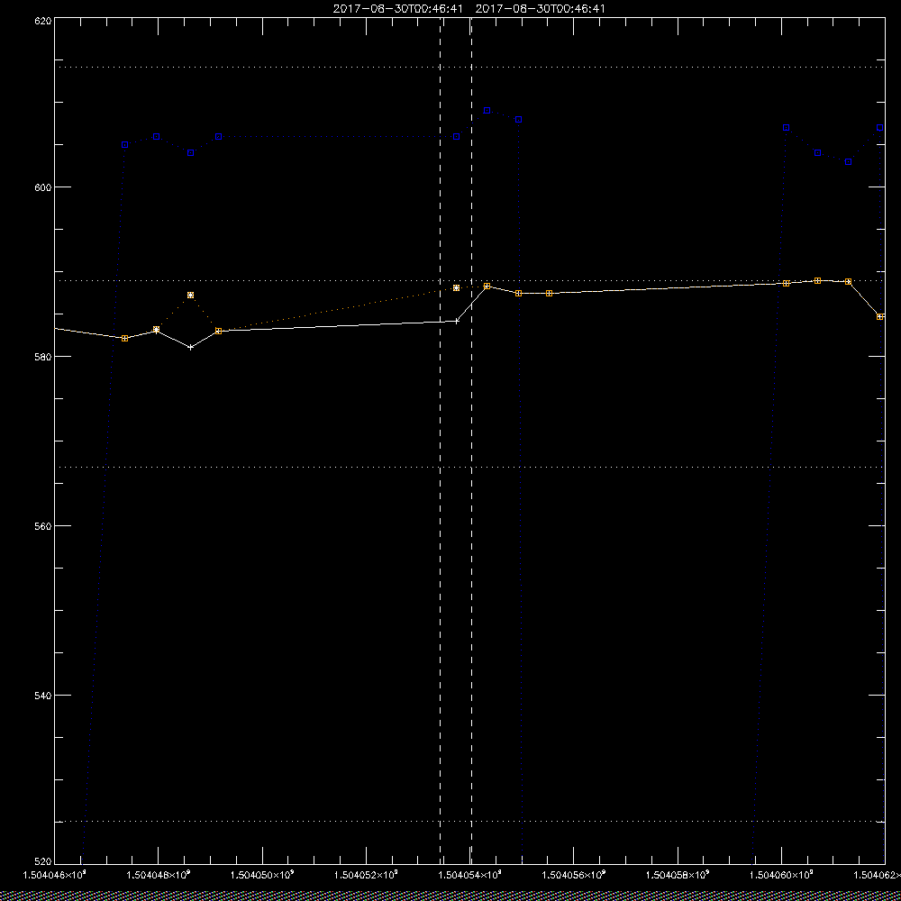The height and width of the screenshot is (901, 901).
Task: Click the right dashed vertical time marker line
Action: [x=472, y=441]
